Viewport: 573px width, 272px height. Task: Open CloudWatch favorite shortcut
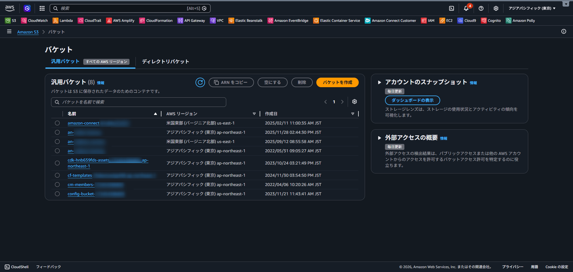[34, 21]
